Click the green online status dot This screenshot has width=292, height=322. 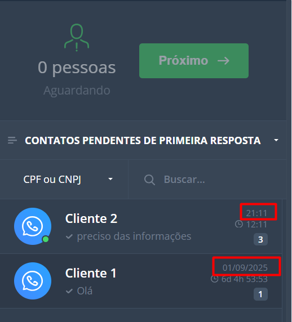(x=46, y=239)
